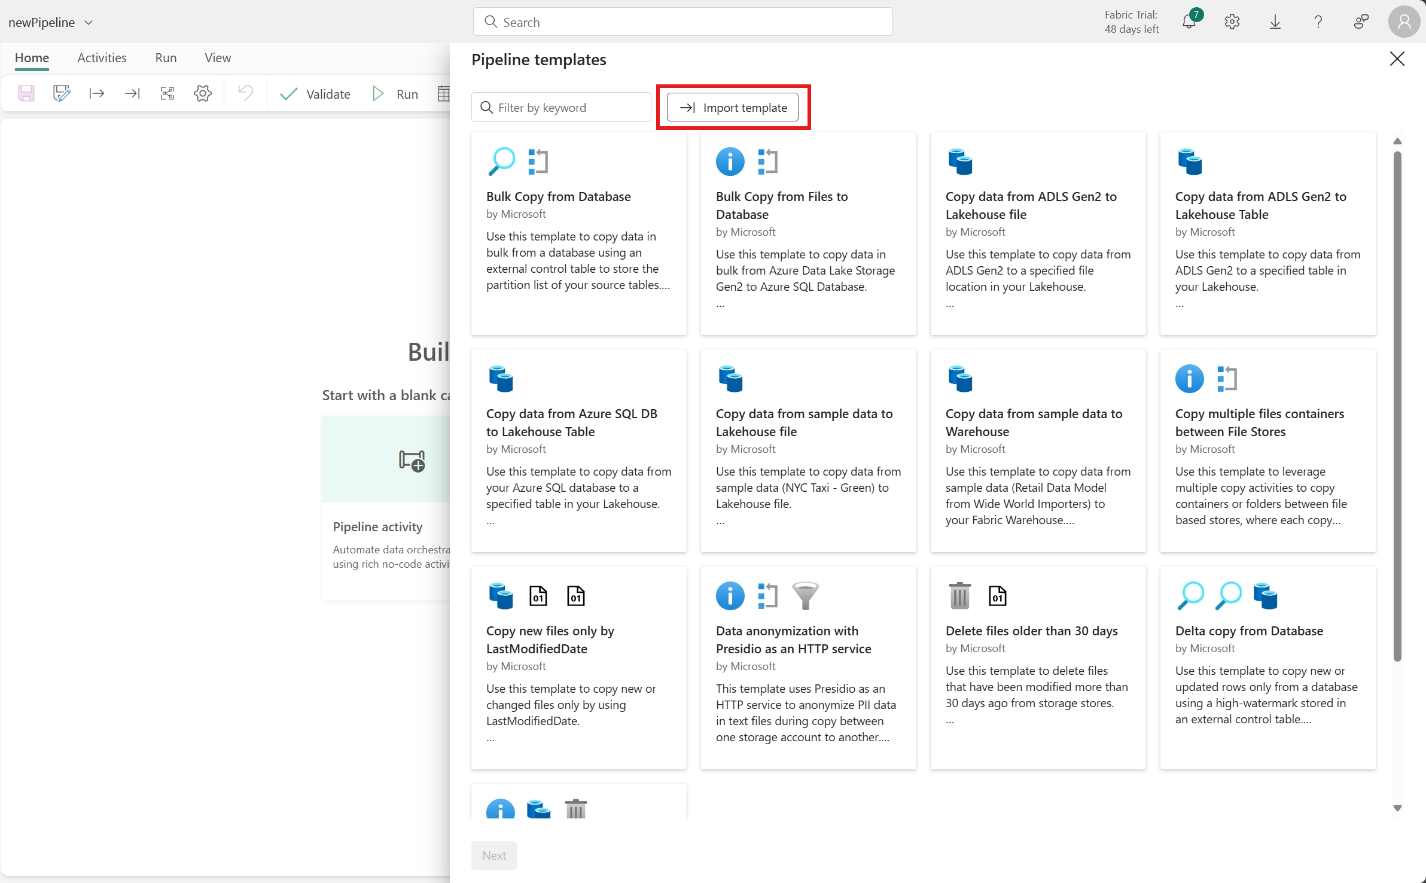This screenshot has height=883, width=1426.
Task: Select the Bulk Copy from Database template
Action: (x=578, y=233)
